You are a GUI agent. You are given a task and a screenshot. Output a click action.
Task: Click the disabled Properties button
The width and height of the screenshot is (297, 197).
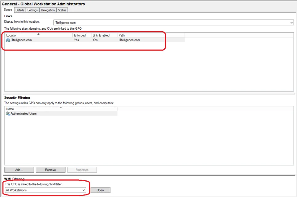point(82,170)
